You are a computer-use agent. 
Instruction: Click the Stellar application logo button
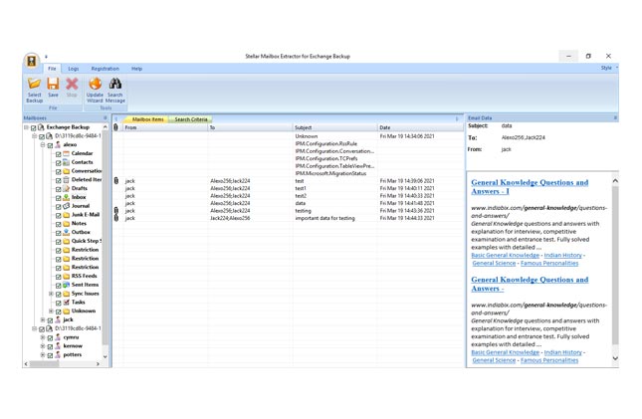pos(32,61)
